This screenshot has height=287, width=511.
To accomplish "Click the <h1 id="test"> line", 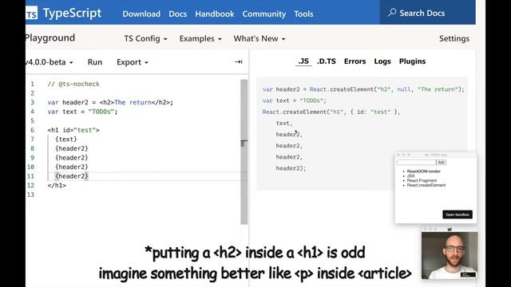I will click(73, 130).
